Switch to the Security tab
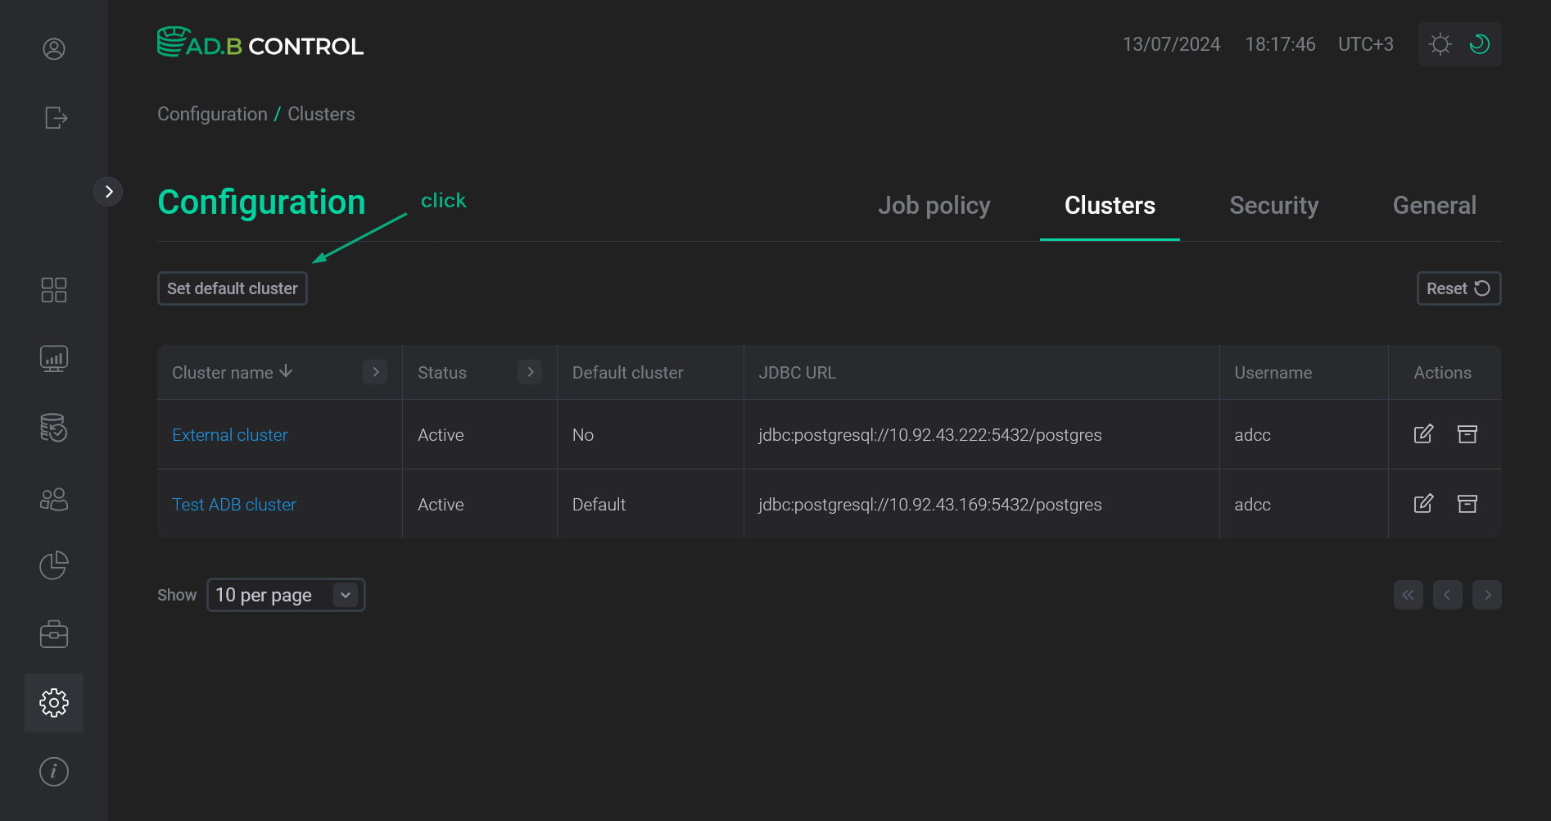Image resolution: width=1551 pixels, height=821 pixels. pos(1273,206)
